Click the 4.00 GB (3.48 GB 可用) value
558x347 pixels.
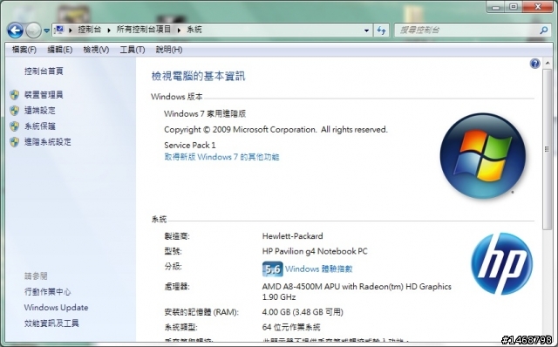pos(303,312)
